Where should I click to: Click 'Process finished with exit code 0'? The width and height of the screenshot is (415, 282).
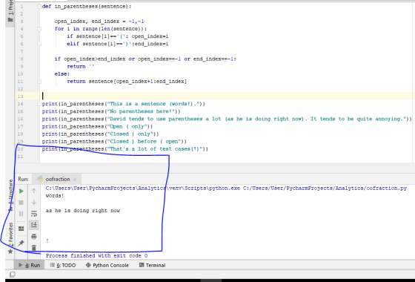(96, 256)
